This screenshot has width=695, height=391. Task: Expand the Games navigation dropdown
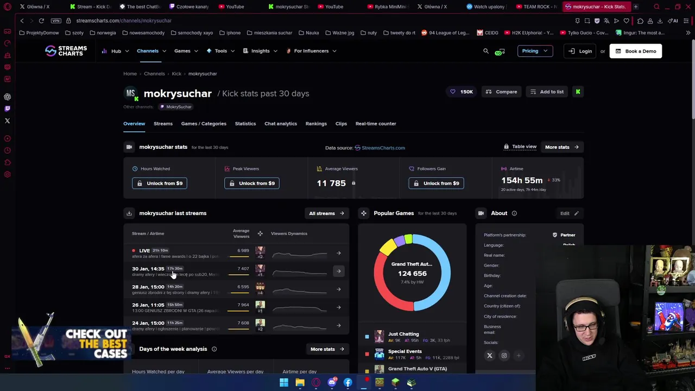coord(186,51)
